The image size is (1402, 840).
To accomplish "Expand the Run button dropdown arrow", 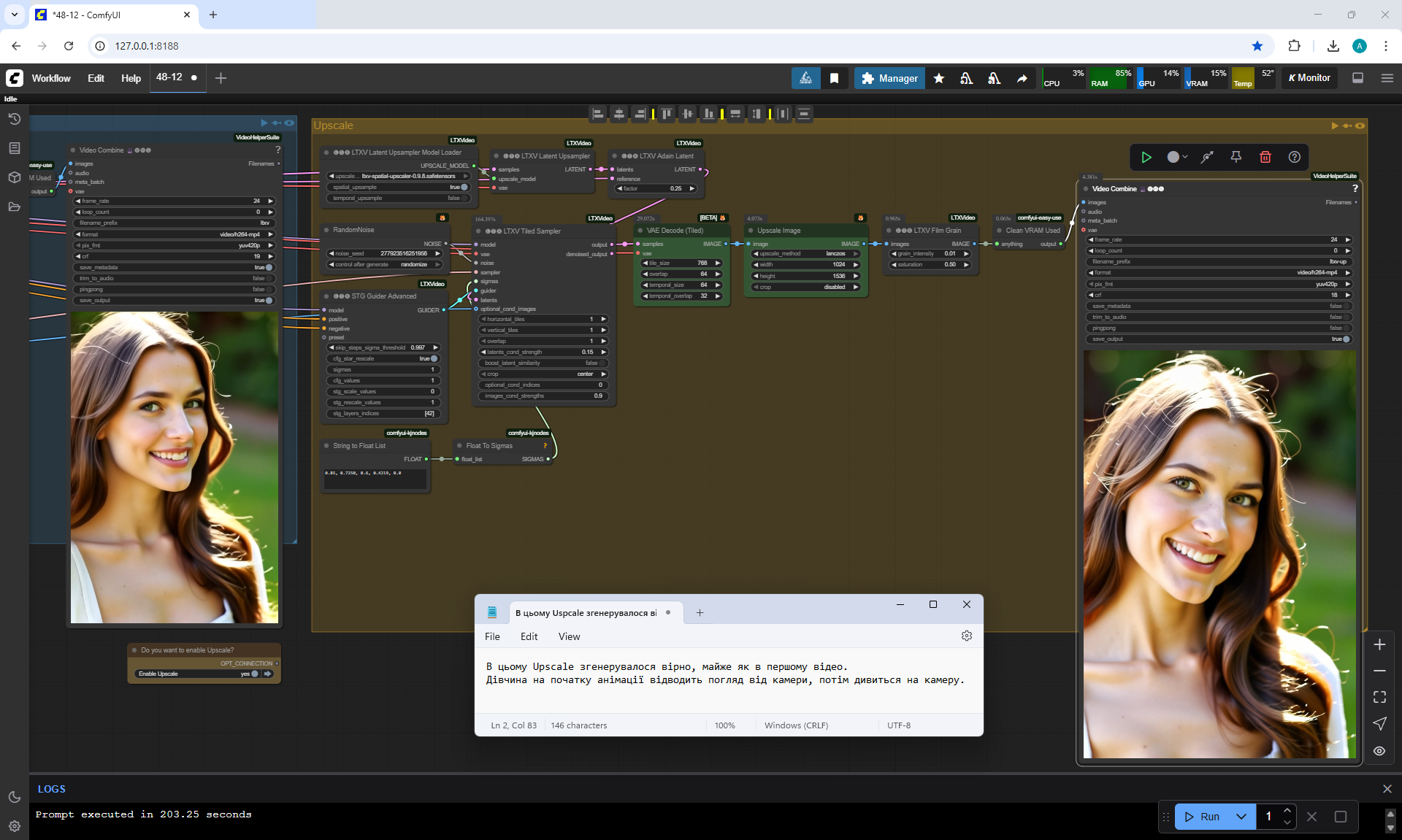I will click(x=1241, y=817).
